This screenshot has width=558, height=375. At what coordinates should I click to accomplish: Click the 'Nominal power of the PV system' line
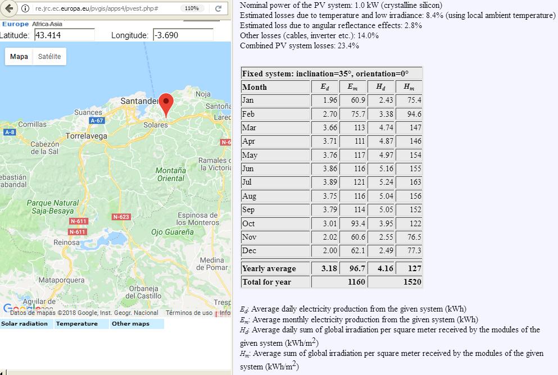pyautogui.click(x=341, y=5)
